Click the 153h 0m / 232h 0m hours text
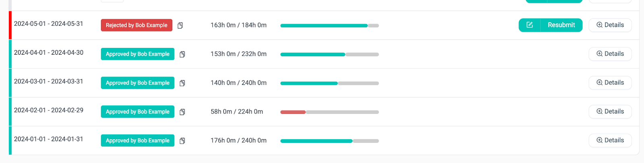This screenshot has width=644, height=163. point(238,54)
